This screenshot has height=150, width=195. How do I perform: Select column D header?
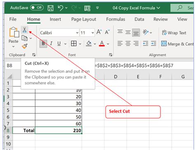coord(116,76)
